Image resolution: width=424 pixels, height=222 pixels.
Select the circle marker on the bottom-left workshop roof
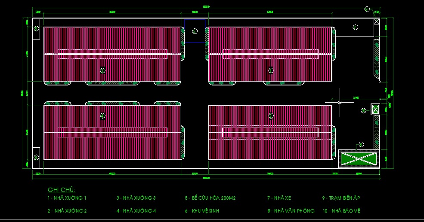click(102, 115)
